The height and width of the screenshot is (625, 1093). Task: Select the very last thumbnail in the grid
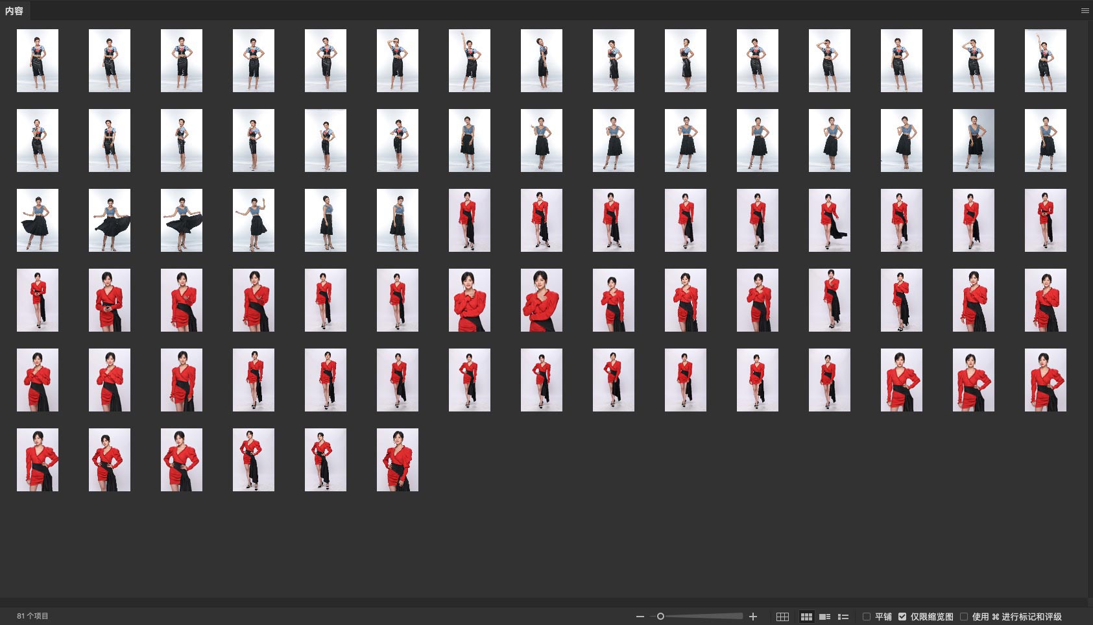(397, 460)
